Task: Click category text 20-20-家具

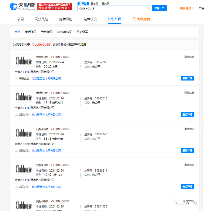Action: point(51,67)
